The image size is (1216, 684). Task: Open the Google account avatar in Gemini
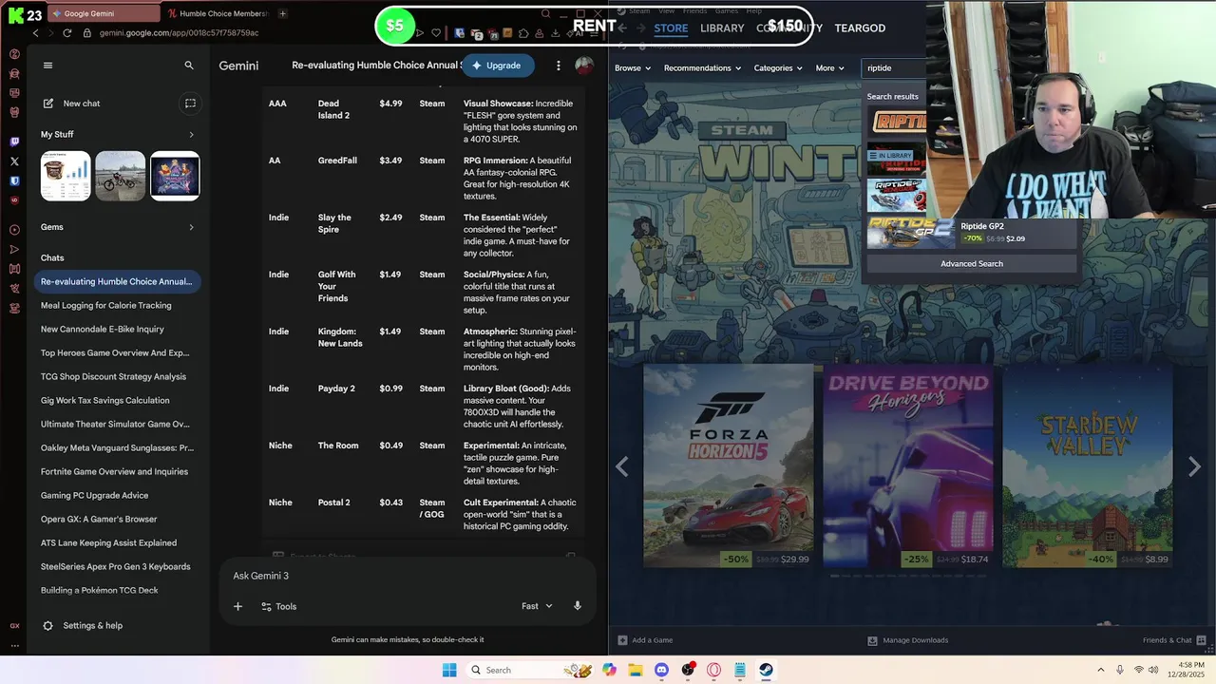584,66
